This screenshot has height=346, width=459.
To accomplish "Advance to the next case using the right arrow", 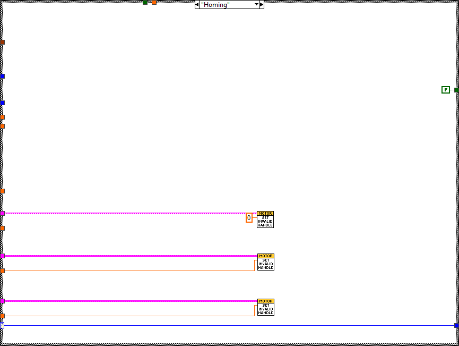I will tap(262, 5).
